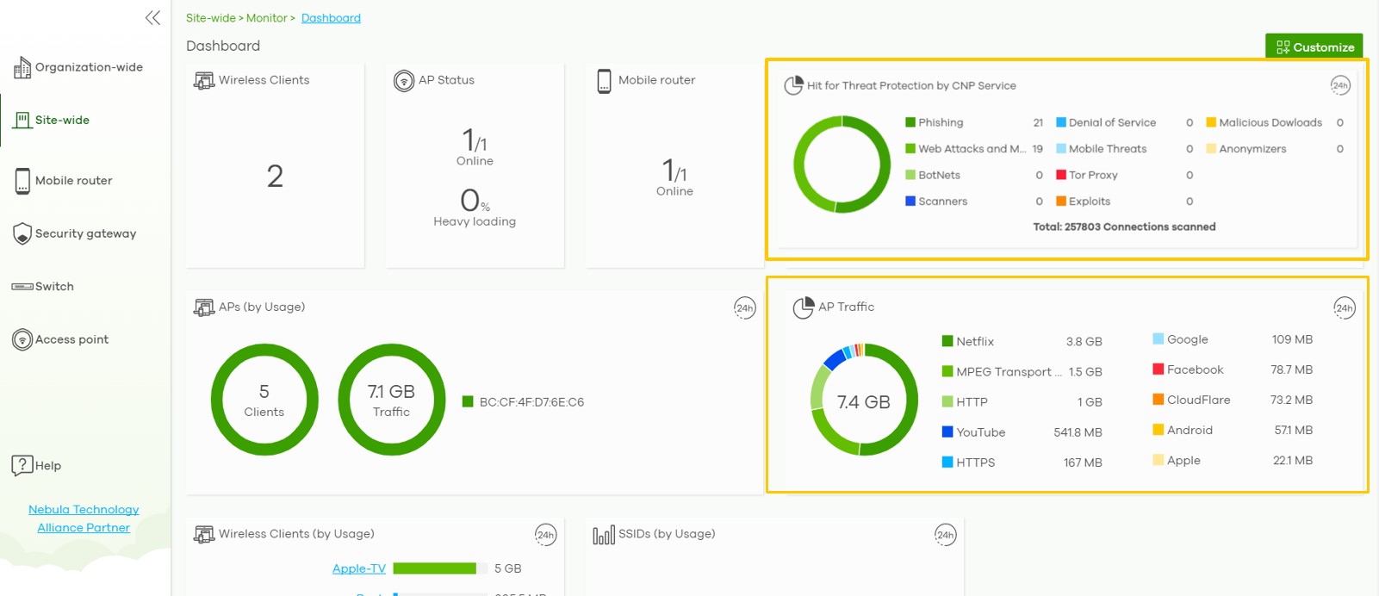Click the Dashboard breadcrumb link
Image resolution: width=1379 pixels, height=596 pixels.
[331, 18]
